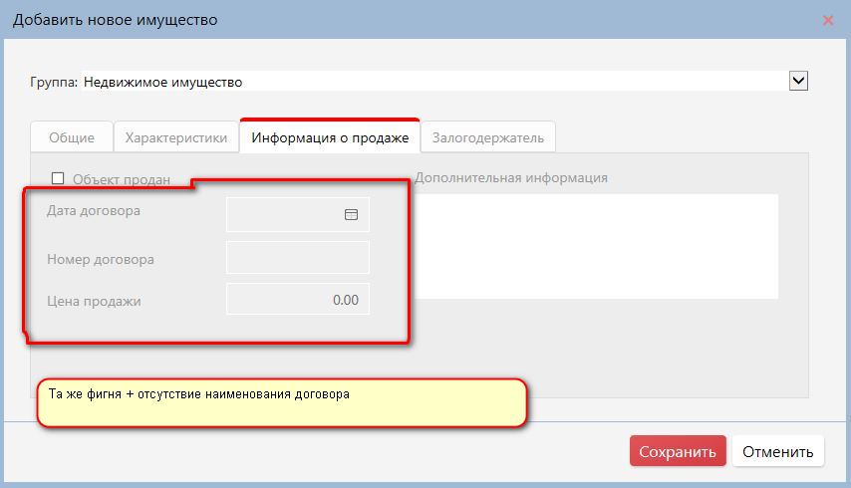Screen dimensions: 851x488
Task: Click the Объект продан label text
Action: 122,180
